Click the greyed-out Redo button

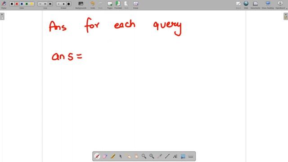pos(100,5)
